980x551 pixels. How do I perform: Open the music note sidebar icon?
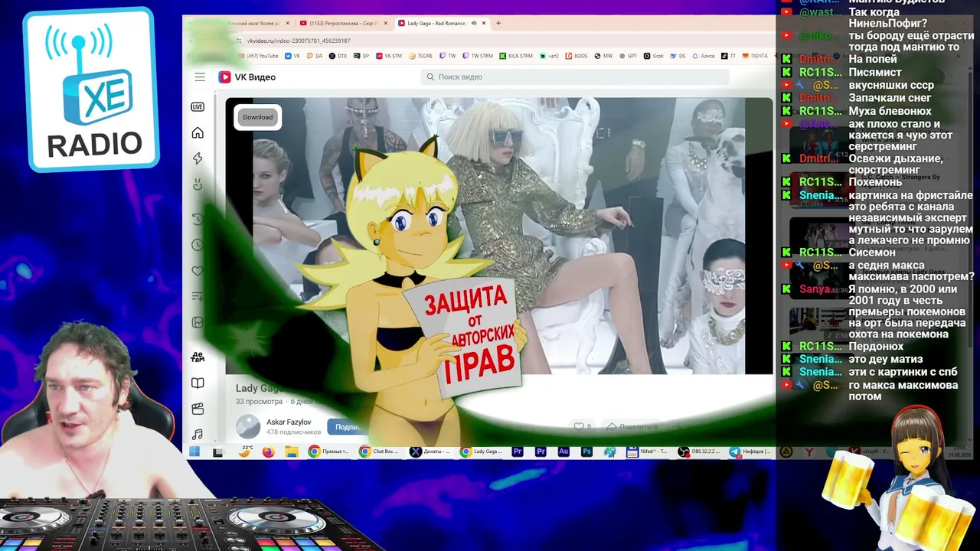click(x=198, y=435)
